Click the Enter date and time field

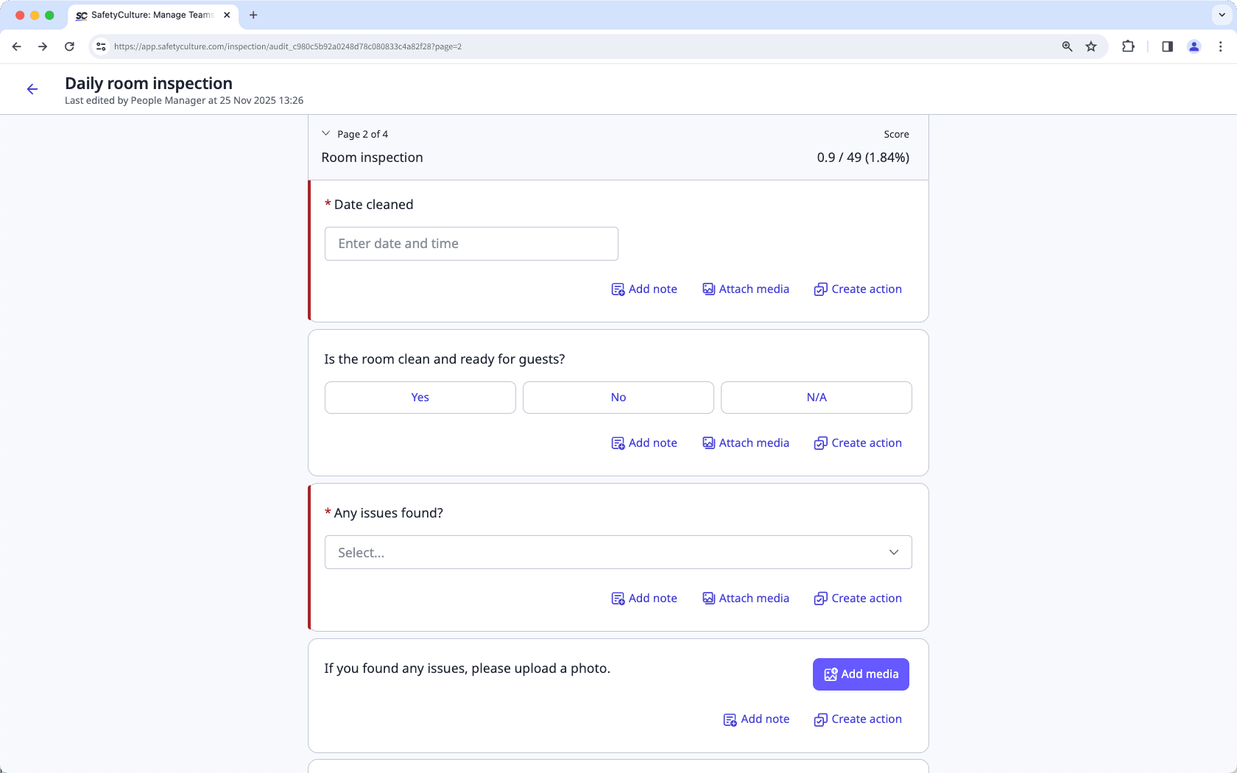[471, 244]
